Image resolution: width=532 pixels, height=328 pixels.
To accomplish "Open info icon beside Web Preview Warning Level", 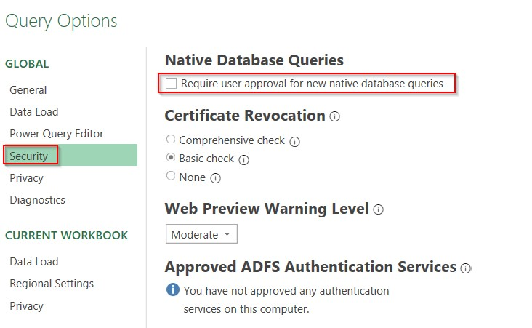I will click(379, 209).
